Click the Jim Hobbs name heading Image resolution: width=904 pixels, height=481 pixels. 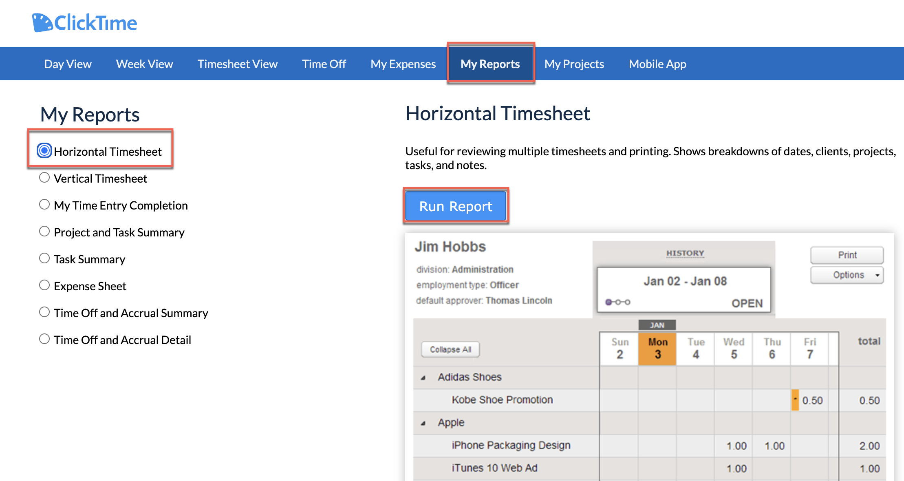coord(450,247)
